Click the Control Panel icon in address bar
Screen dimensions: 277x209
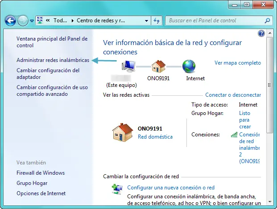(x=40, y=20)
